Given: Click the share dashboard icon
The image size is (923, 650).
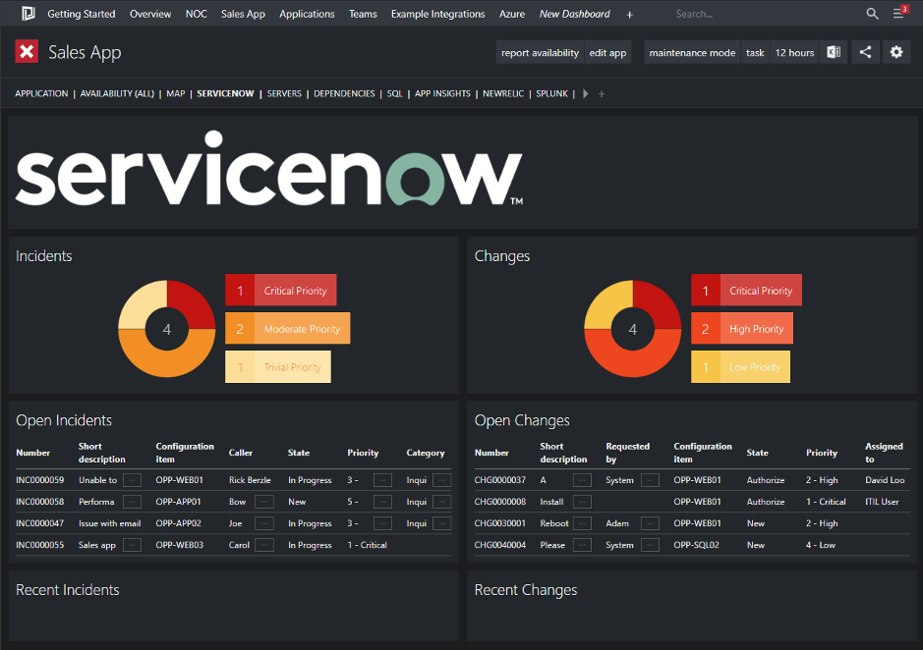Looking at the screenshot, I should [x=865, y=52].
